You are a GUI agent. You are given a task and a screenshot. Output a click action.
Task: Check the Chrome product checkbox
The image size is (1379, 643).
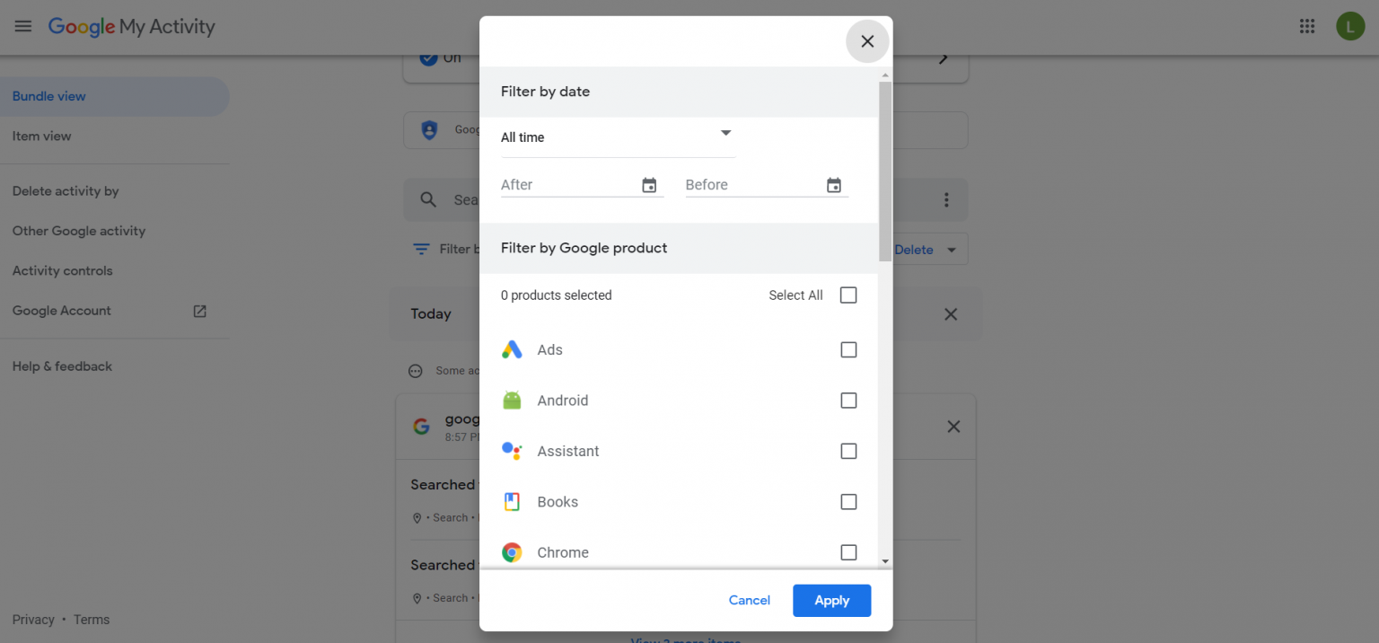click(848, 552)
